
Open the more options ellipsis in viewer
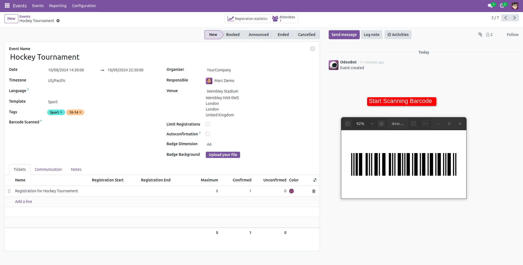coord(425,124)
